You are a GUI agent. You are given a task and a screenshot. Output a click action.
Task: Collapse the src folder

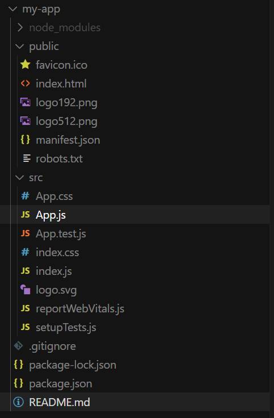pos(20,177)
